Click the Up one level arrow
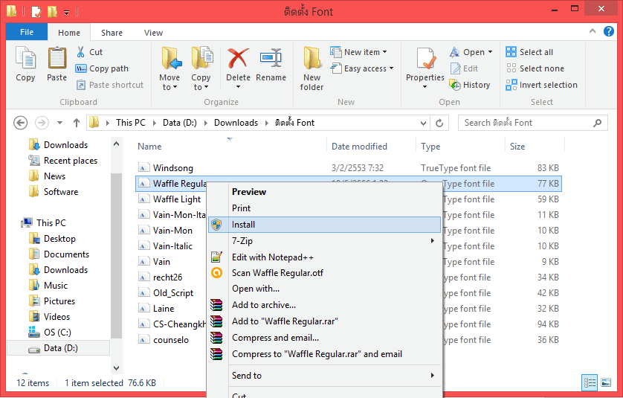 click(x=77, y=123)
